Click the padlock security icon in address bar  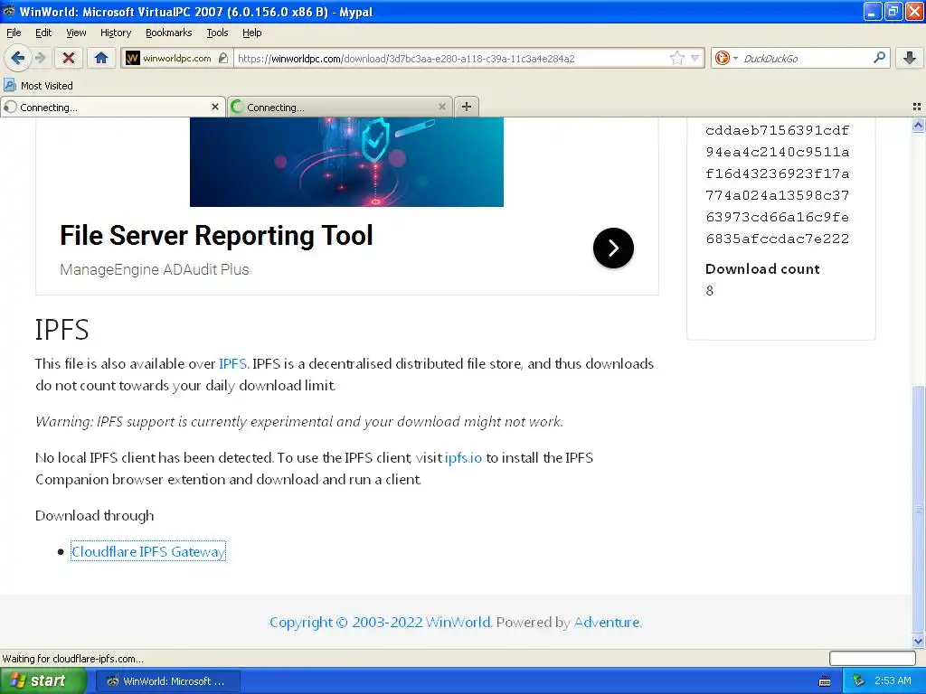click(x=222, y=58)
